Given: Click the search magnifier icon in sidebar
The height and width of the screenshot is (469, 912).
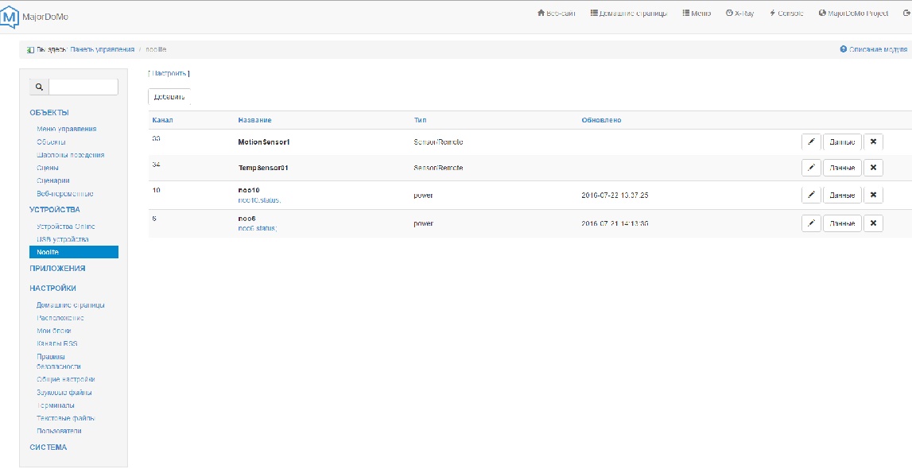Looking at the screenshot, I should pos(39,87).
